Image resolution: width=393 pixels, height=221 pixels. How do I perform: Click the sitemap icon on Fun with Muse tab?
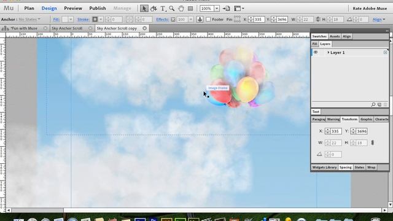point(6,28)
